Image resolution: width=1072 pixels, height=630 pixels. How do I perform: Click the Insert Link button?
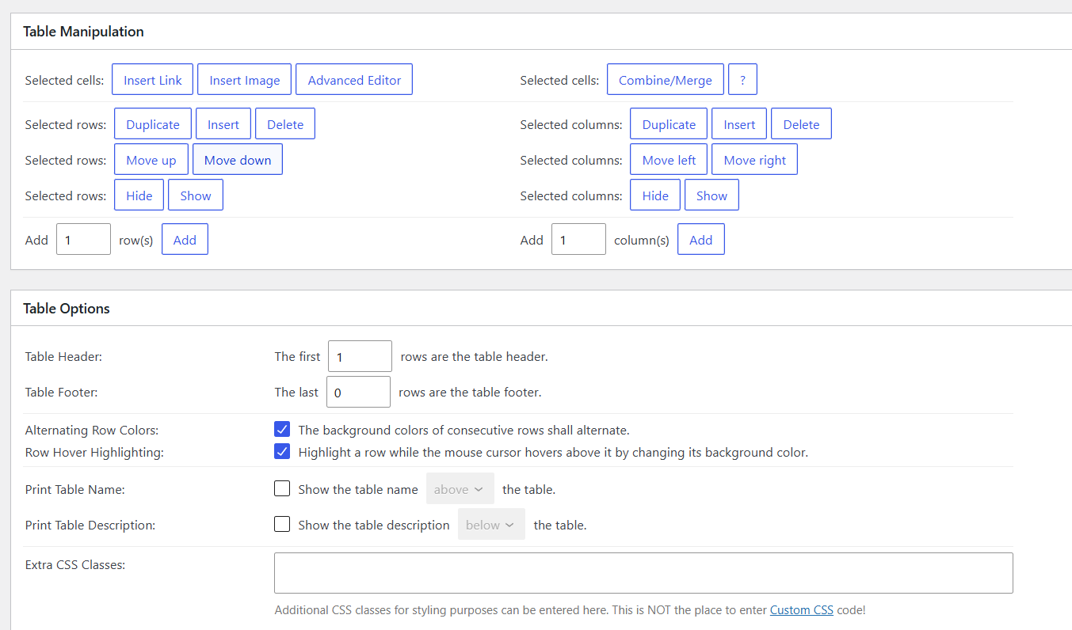click(153, 80)
